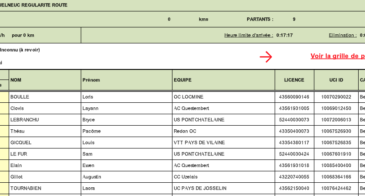Select the NOM column header

click(16, 80)
